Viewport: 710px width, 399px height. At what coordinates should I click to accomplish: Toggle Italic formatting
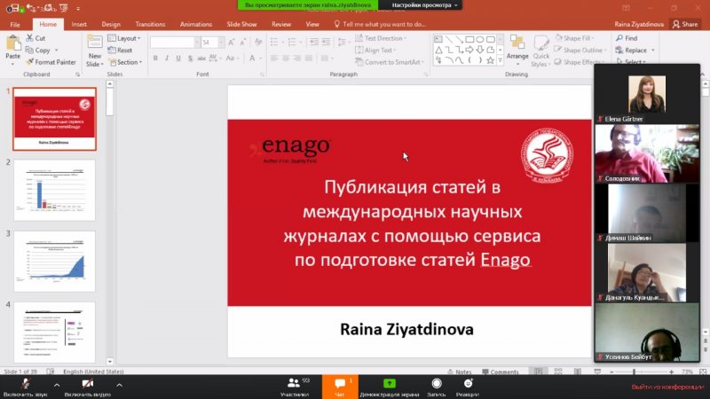167,58
